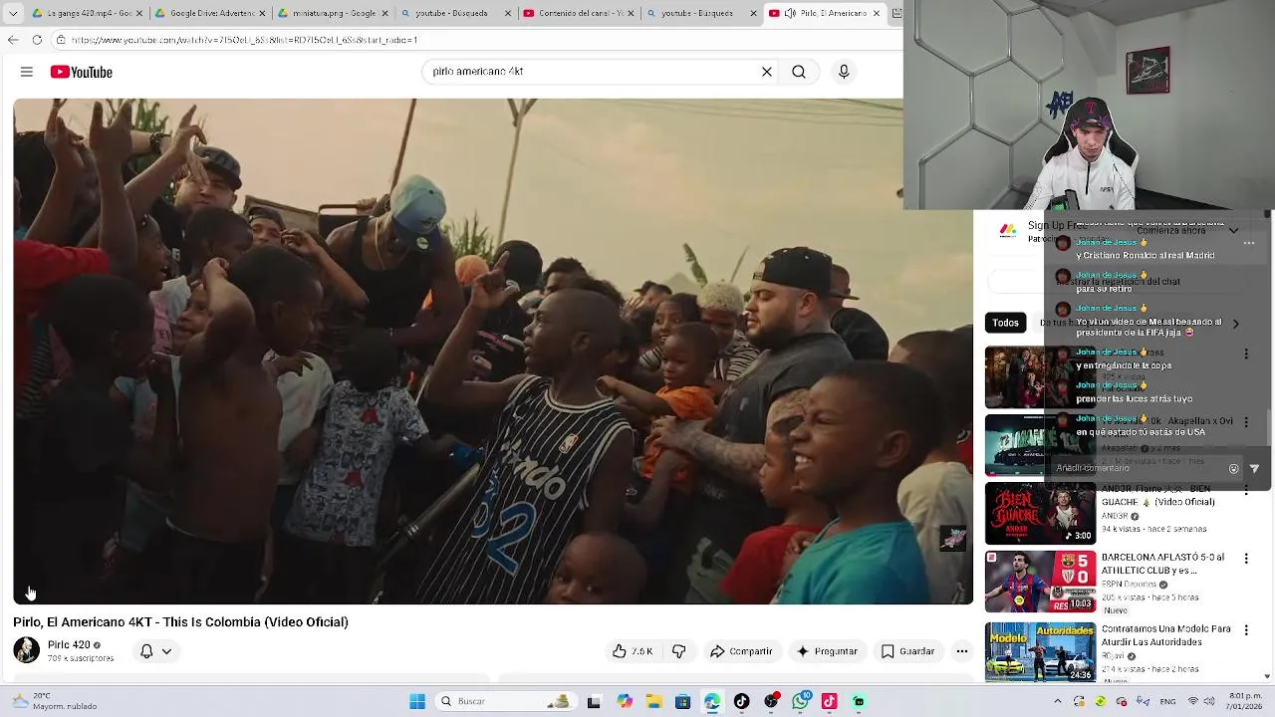Open the Preguntar AI button
The image size is (1275, 717).
coord(827,651)
